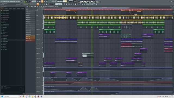
Task: Switch to the ALL browser tab
Action: 2,8
